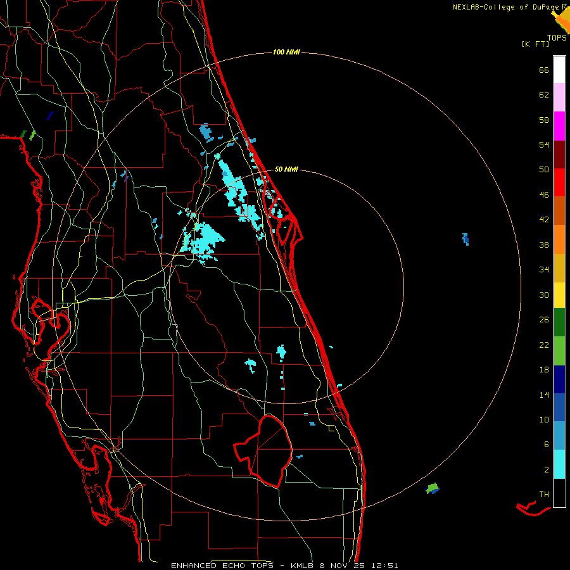Click the '6' legend value
Image resolution: width=570 pixels, height=570 pixels.
point(547,445)
